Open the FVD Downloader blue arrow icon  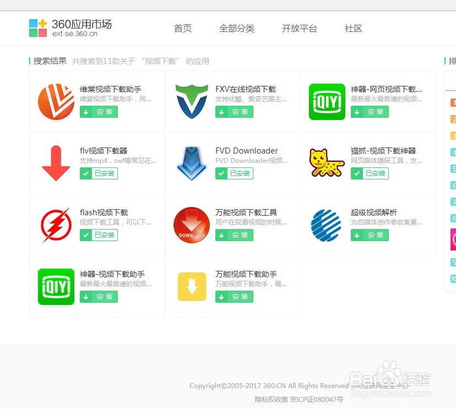192,163
